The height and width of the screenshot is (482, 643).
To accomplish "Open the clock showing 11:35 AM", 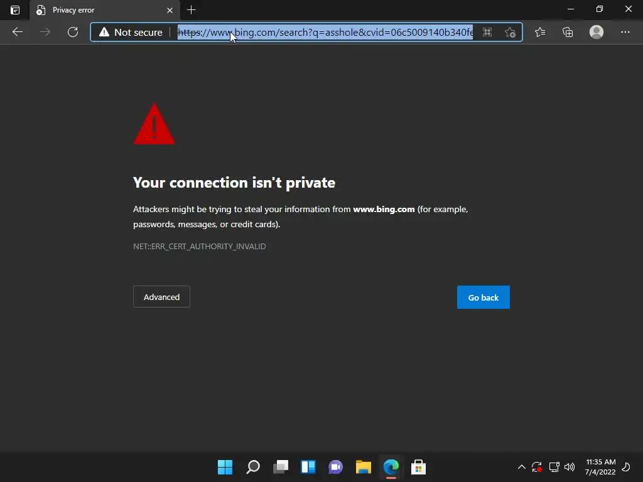I will pos(600,467).
